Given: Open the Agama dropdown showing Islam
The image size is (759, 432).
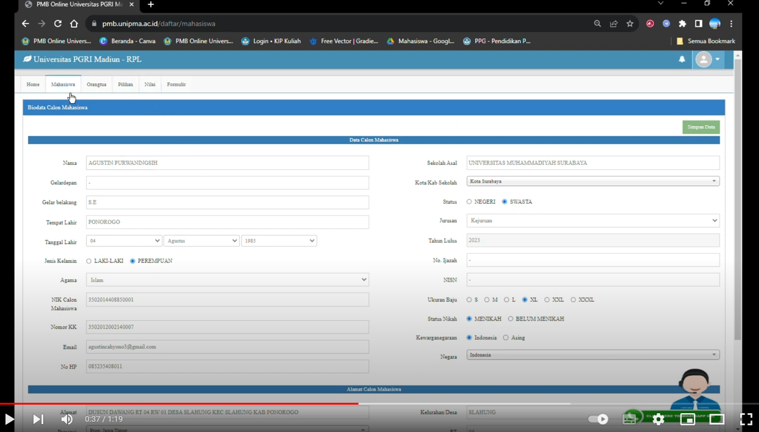Looking at the screenshot, I should [227, 280].
